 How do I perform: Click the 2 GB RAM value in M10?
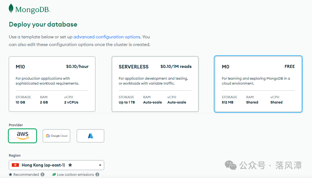(44, 102)
